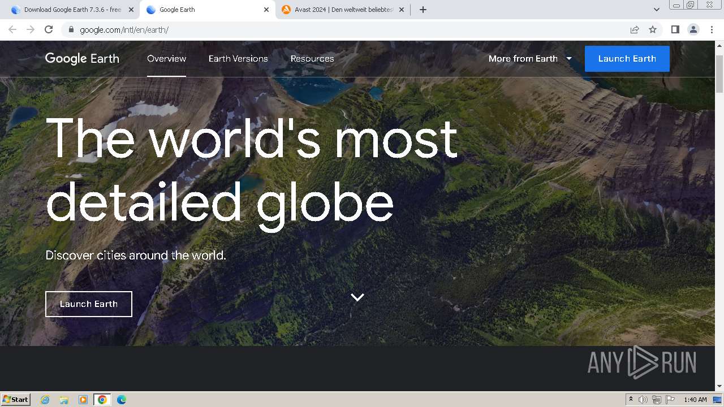Open Earth Versions page
Screen dimensions: 724x407
tap(238, 59)
